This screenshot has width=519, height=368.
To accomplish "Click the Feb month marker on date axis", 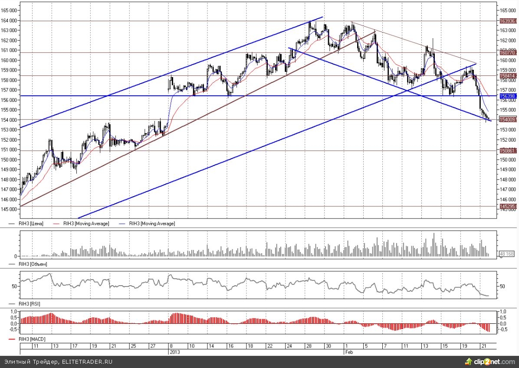I will click(x=348, y=352).
